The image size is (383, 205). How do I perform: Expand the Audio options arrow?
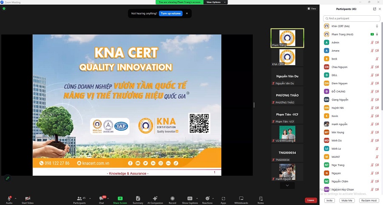pos(15,199)
